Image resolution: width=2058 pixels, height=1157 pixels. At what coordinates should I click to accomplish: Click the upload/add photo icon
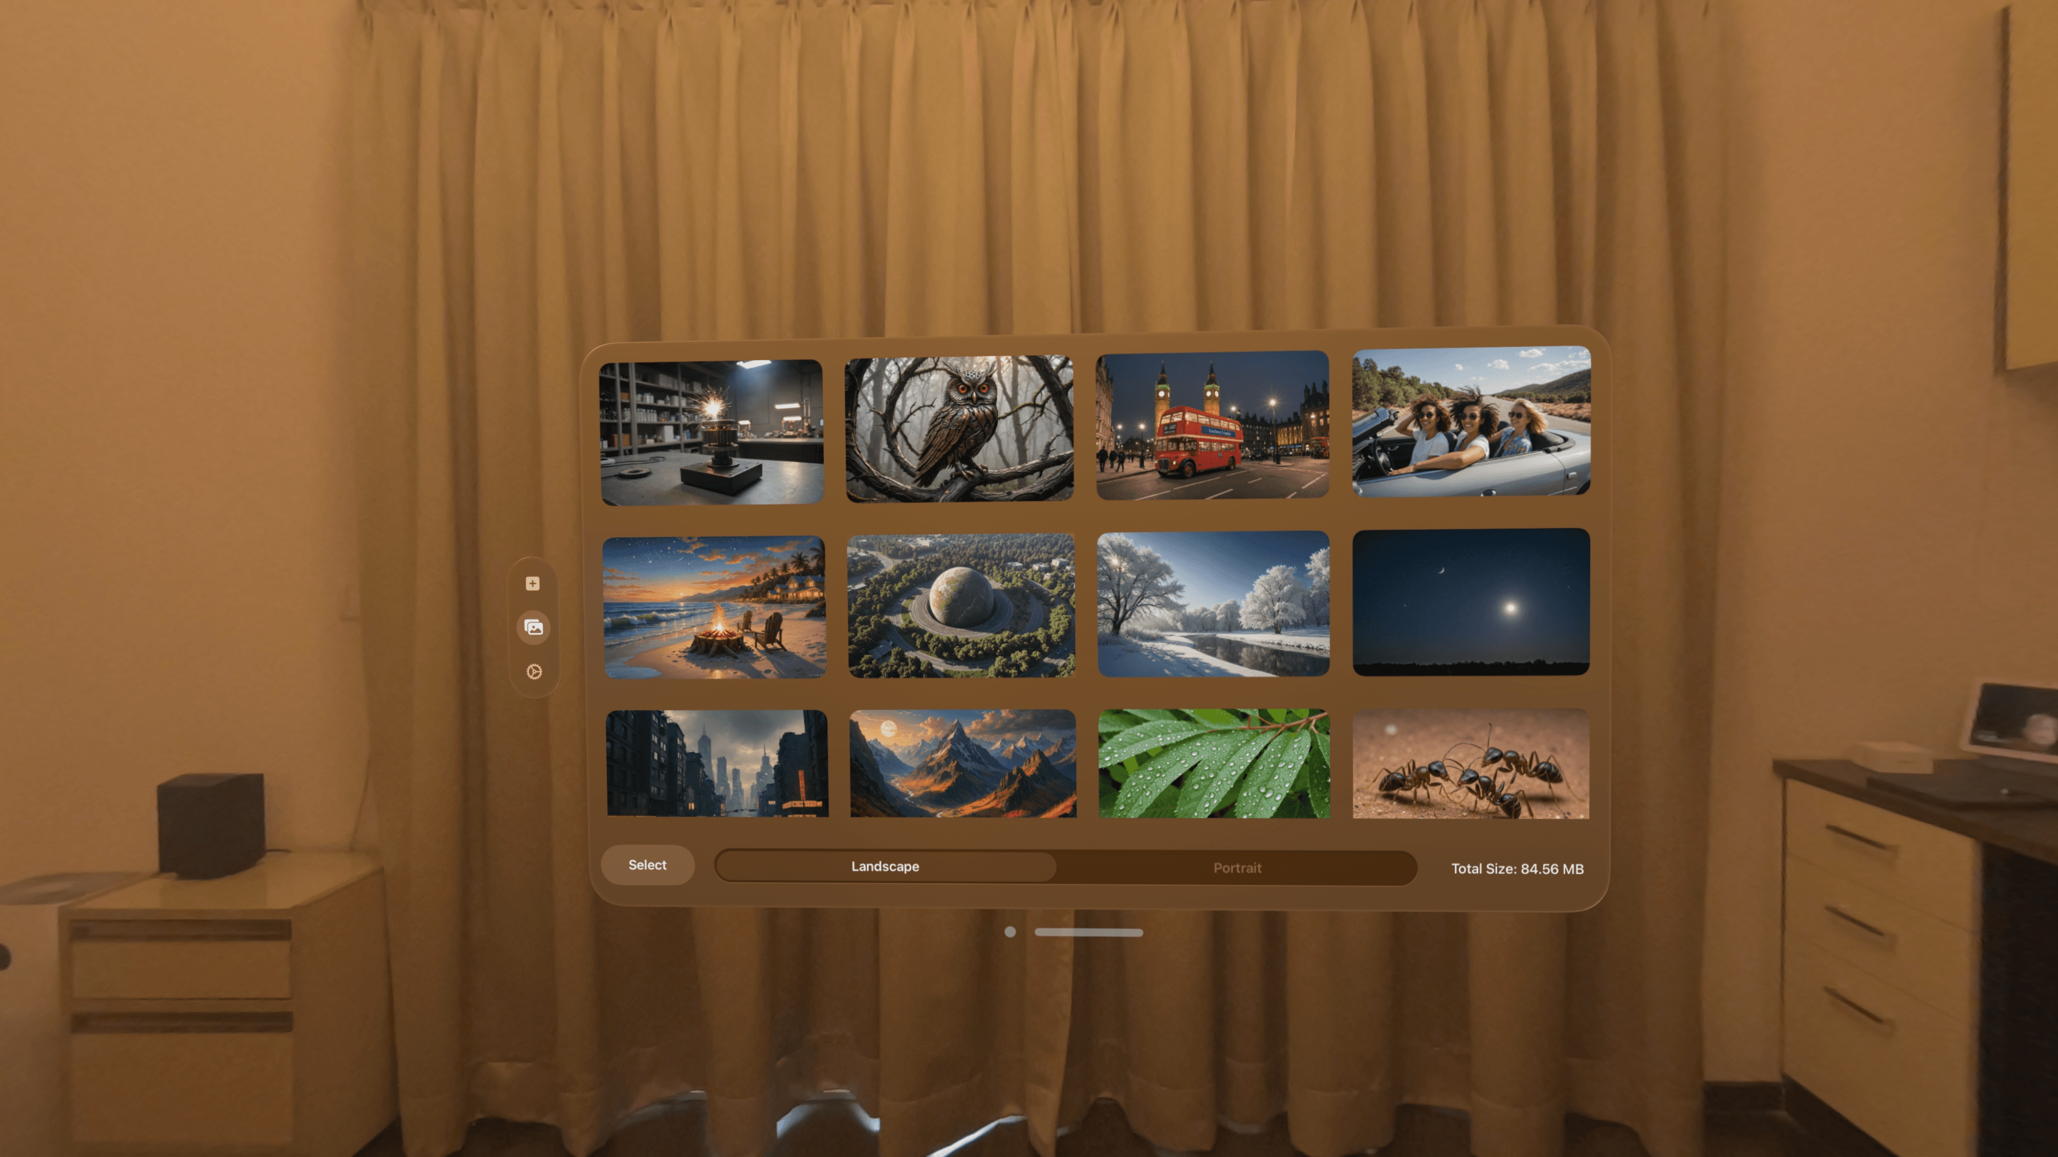(534, 583)
